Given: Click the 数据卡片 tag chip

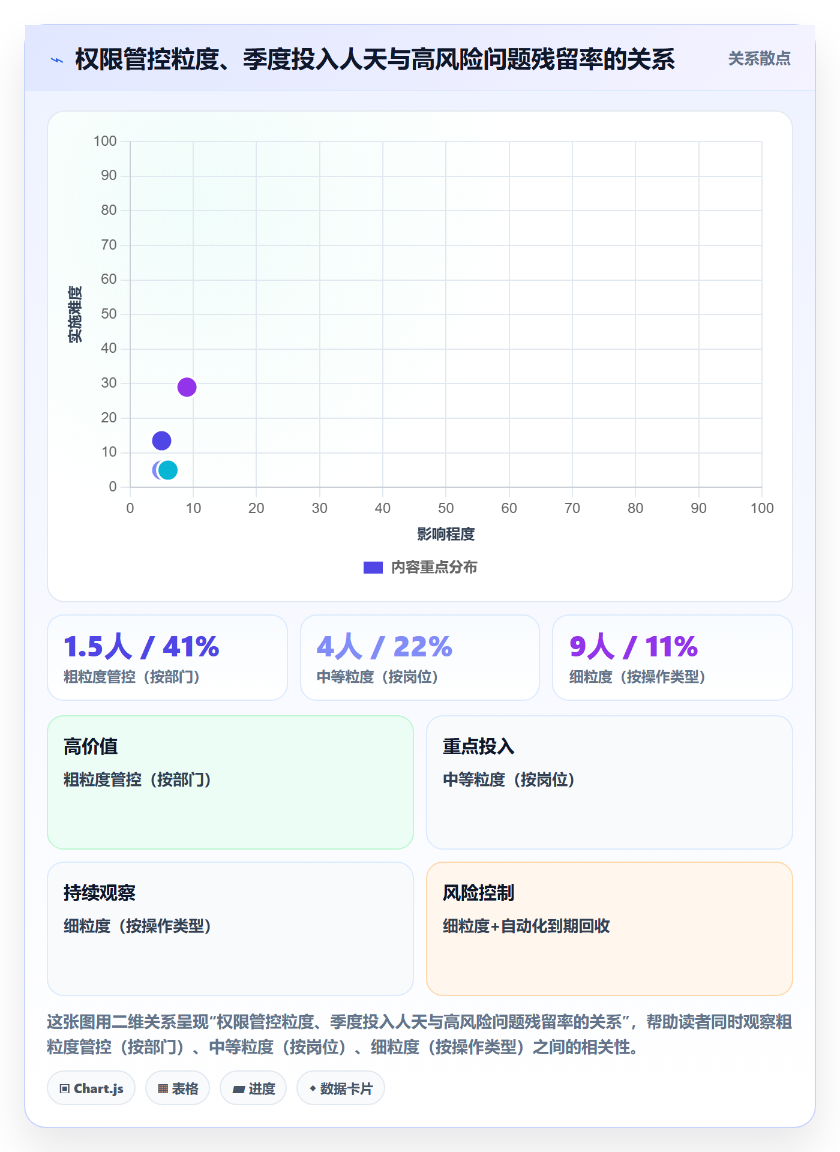Looking at the screenshot, I should point(341,1088).
